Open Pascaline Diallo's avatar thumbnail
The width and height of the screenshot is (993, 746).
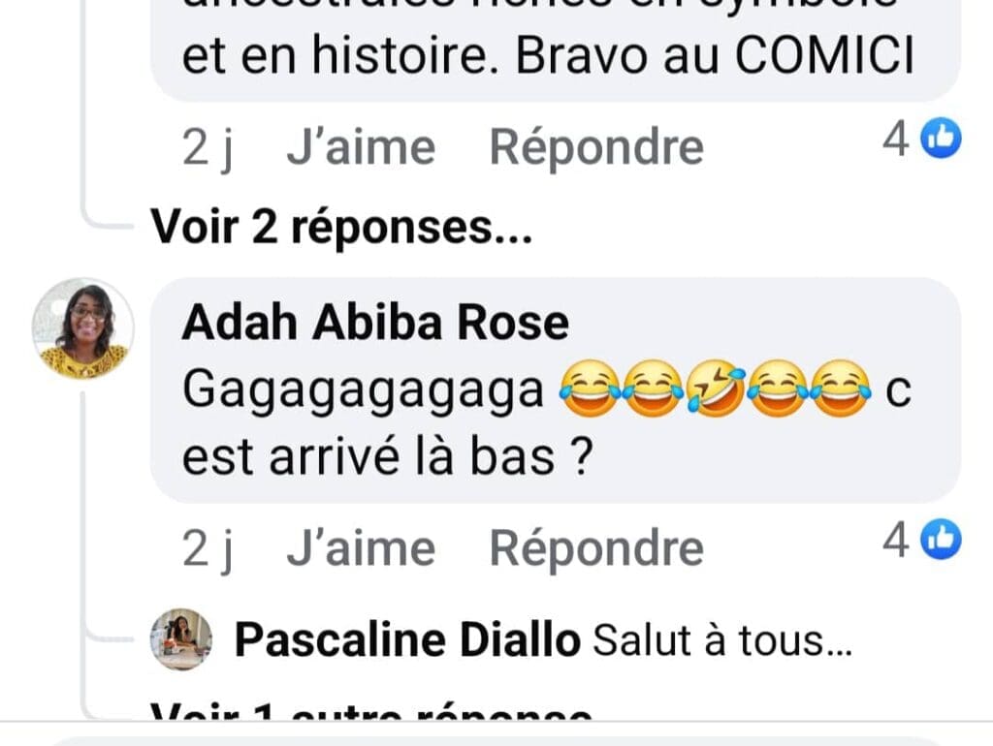point(181,639)
